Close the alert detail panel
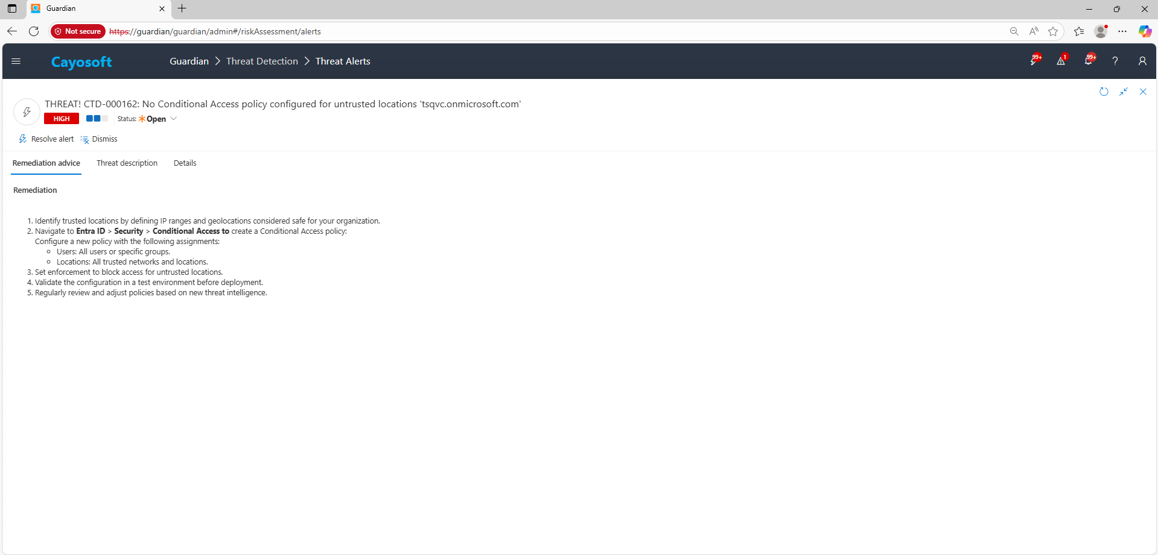The image size is (1158, 555). tap(1143, 92)
